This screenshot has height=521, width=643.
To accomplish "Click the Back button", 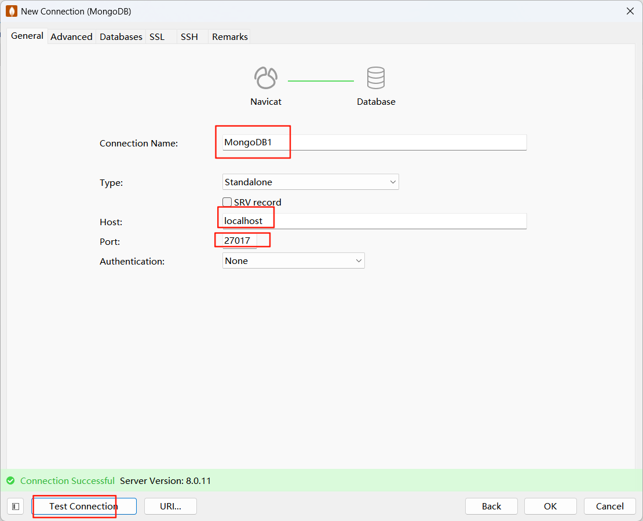I will (x=491, y=507).
